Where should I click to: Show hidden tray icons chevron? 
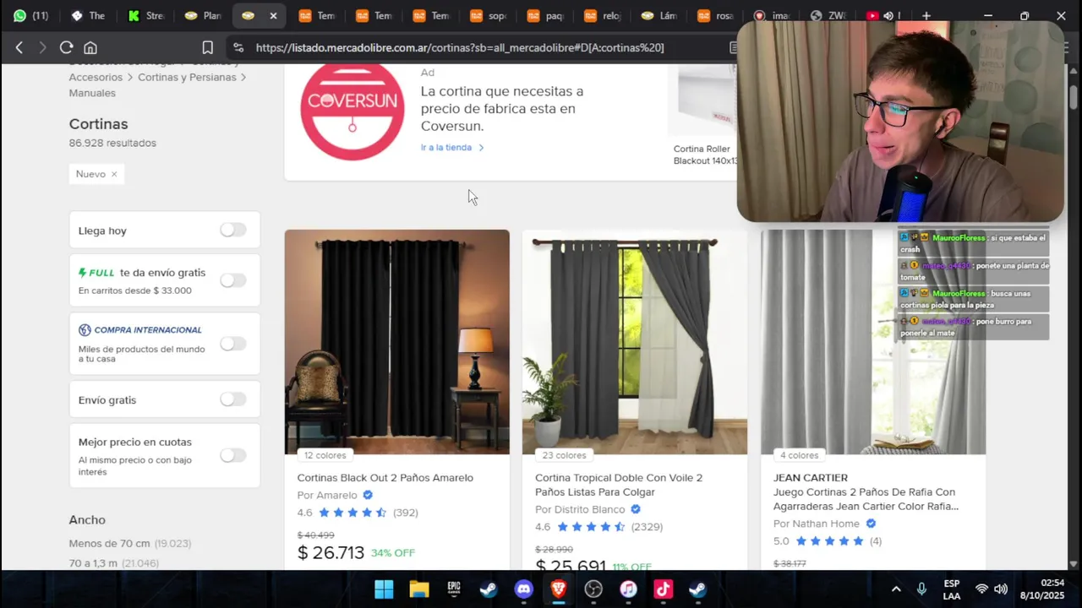point(896,589)
